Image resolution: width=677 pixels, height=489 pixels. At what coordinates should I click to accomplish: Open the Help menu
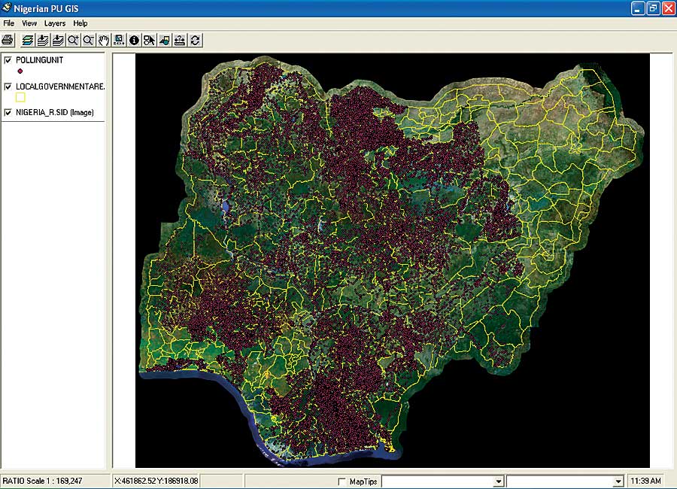pyautogui.click(x=80, y=23)
